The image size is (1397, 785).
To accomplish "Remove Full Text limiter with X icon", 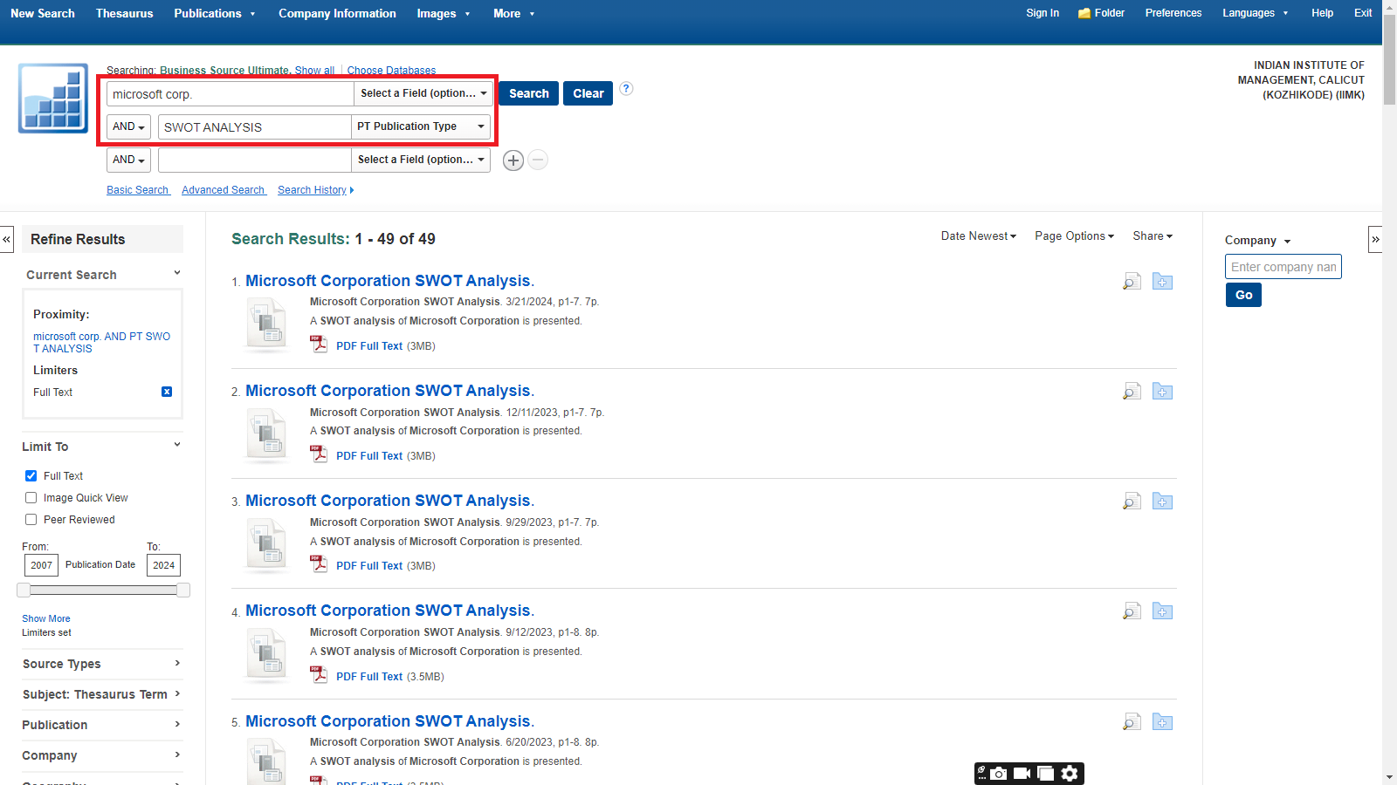I will (x=167, y=392).
